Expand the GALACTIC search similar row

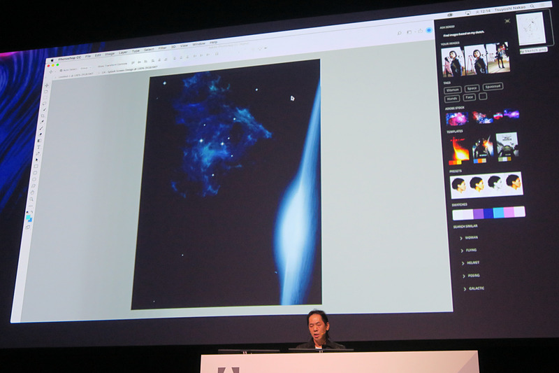474,288
